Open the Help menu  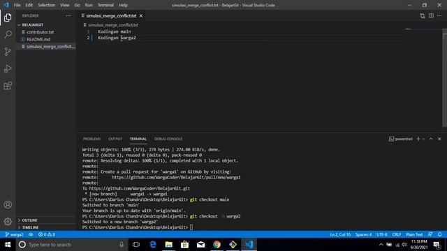point(123,5)
